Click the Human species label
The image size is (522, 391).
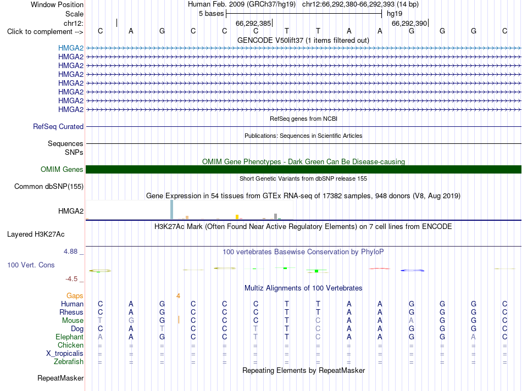coord(72,304)
